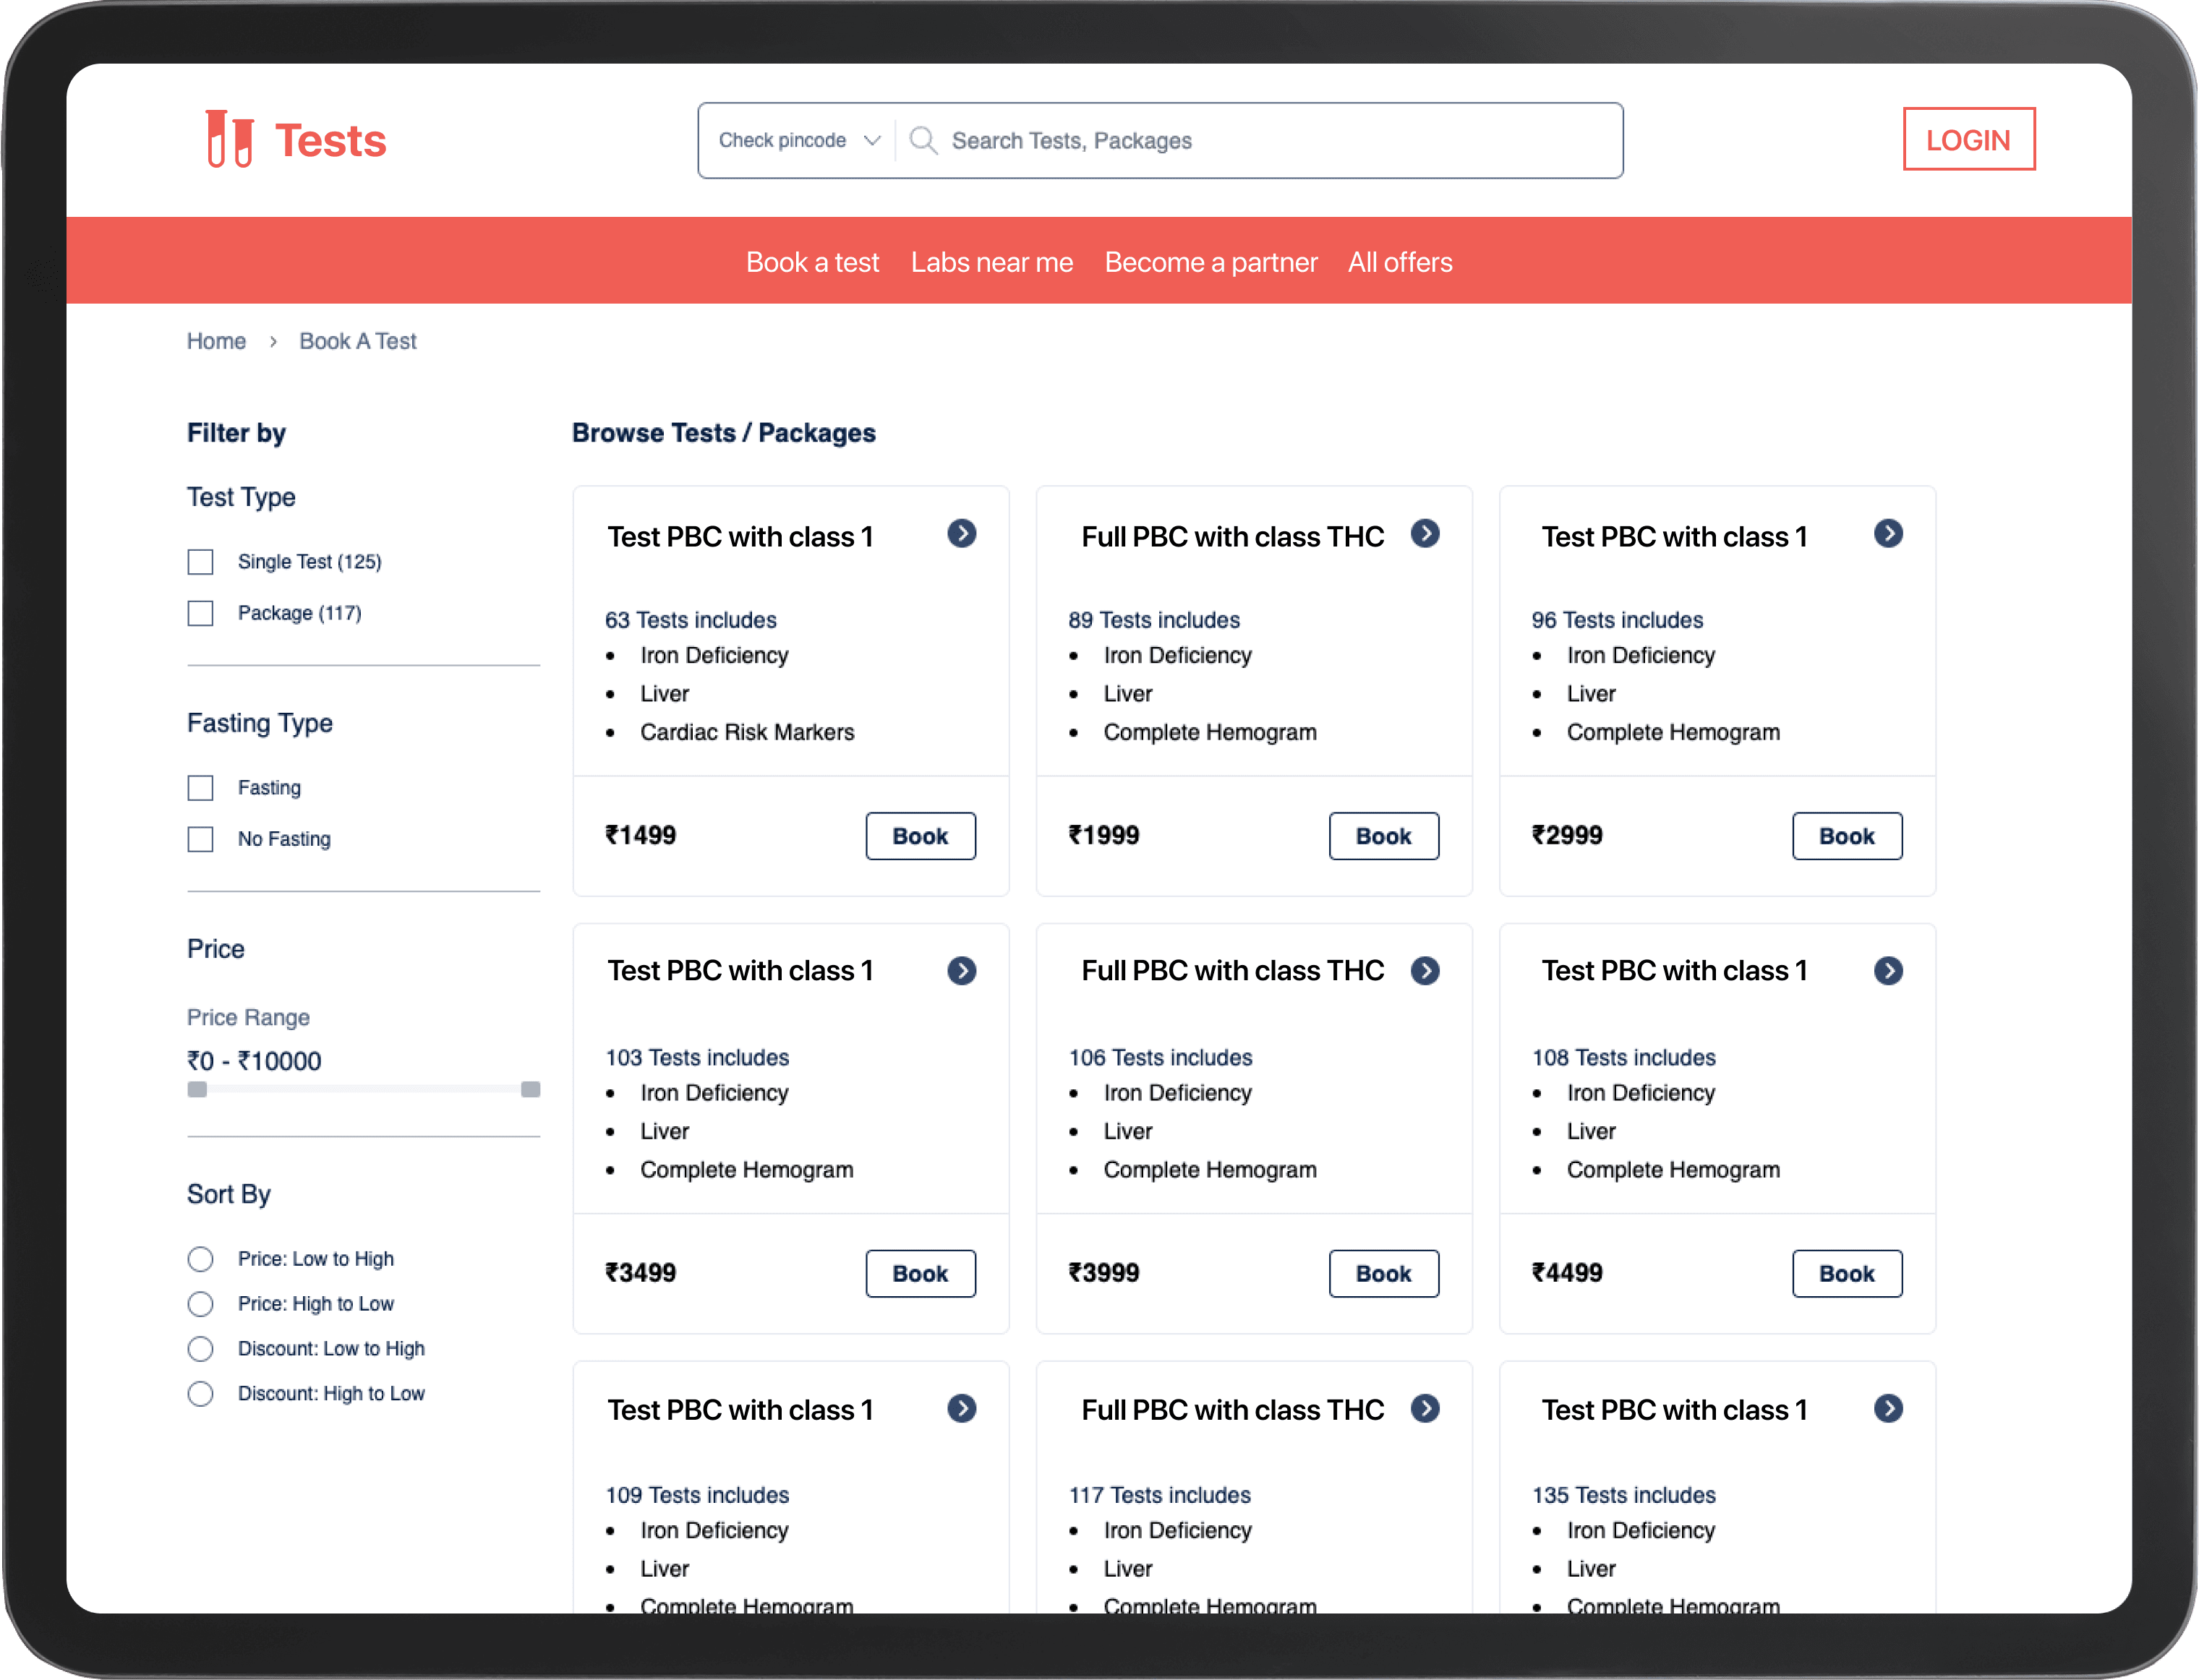
Task: Choose Discount: High to Low option
Action: (x=200, y=1394)
